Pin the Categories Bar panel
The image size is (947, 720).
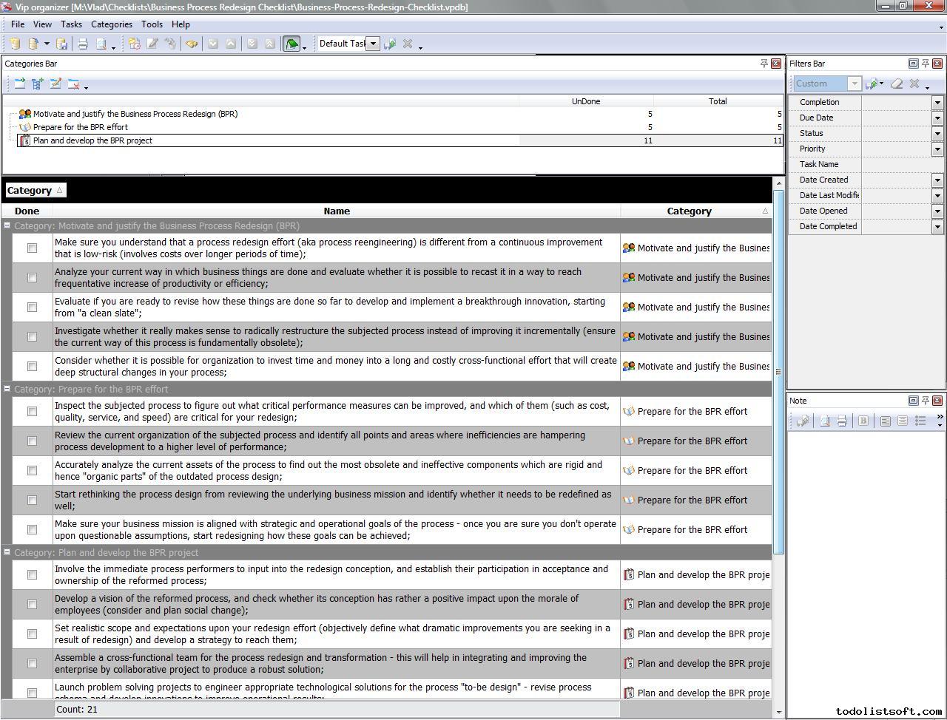(764, 64)
